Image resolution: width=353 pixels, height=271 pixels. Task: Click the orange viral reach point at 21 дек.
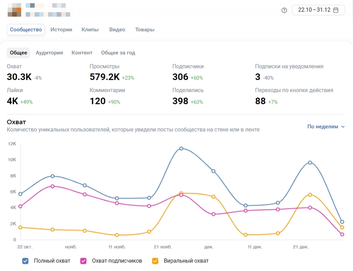coord(310,195)
